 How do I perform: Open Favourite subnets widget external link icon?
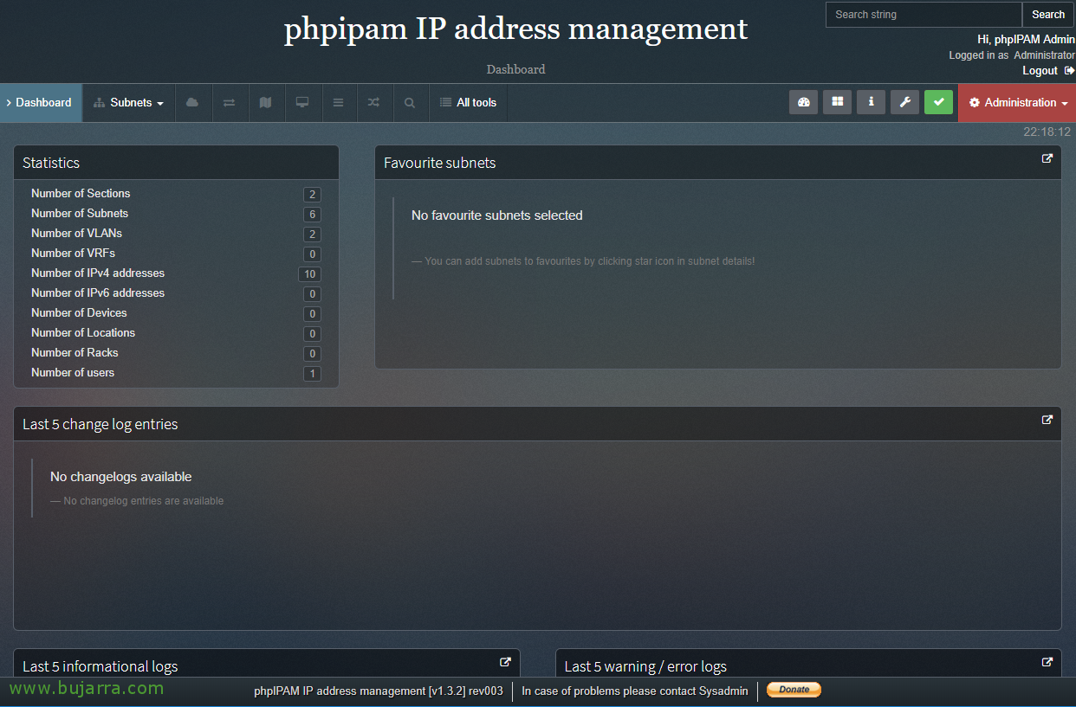pyautogui.click(x=1047, y=158)
